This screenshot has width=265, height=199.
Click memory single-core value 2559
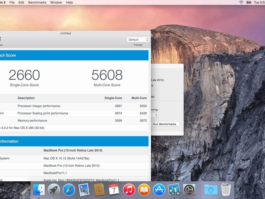click(118, 121)
